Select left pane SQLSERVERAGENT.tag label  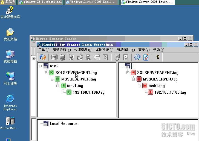click(76, 73)
